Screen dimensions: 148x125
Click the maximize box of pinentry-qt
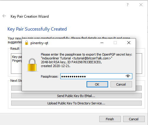pos(115,43)
